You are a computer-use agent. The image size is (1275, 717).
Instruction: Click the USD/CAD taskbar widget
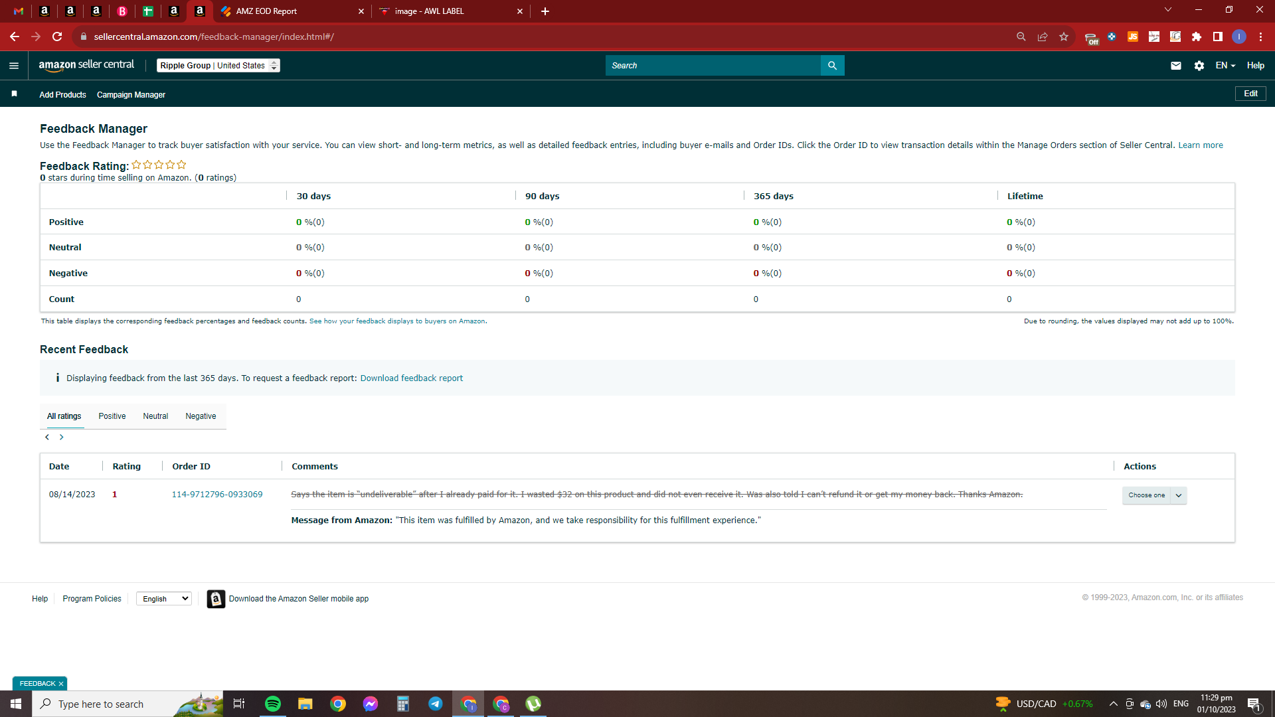[x=1044, y=704]
